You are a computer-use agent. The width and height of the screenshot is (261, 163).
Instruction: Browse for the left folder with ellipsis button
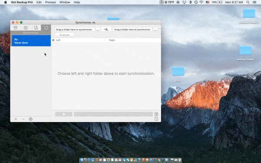click(98, 30)
